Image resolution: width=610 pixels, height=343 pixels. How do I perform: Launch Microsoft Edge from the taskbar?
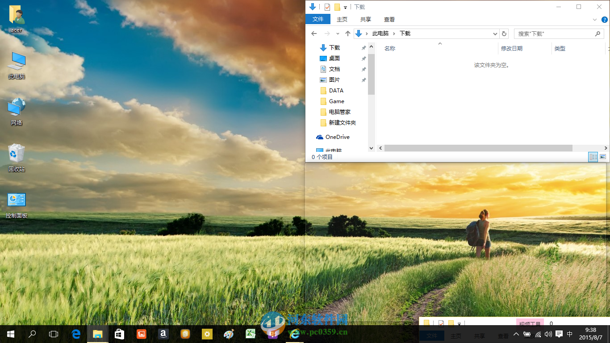point(75,334)
